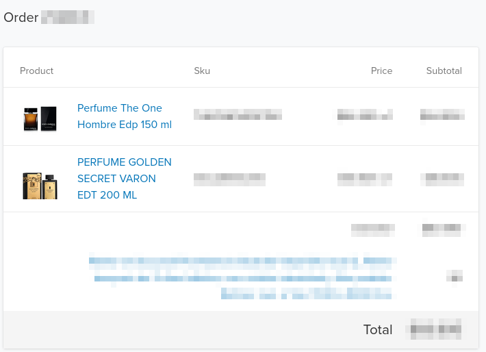Click the Subtotal column header
The image size is (486, 352).
click(444, 71)
